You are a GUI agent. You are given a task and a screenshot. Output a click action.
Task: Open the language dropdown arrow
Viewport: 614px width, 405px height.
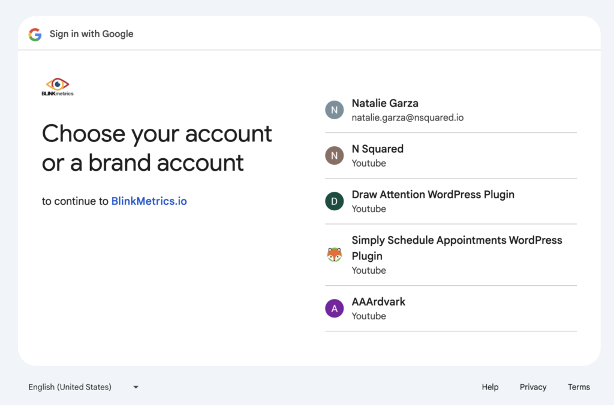coord(136,387)
